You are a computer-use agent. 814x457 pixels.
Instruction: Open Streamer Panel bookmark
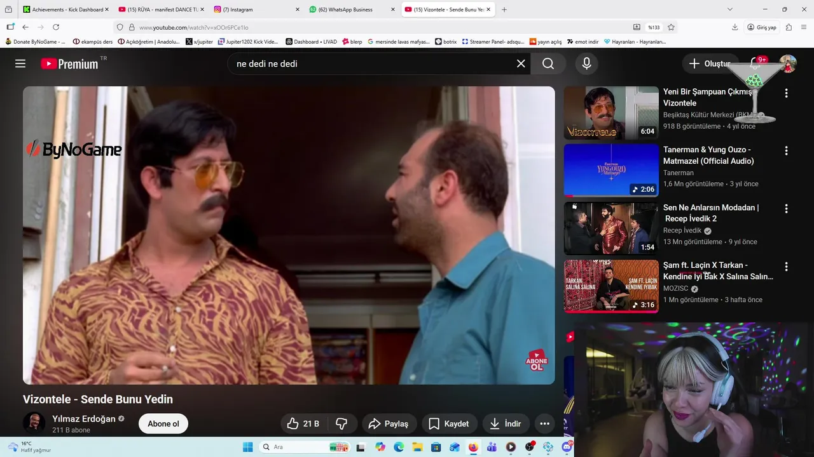493,42
